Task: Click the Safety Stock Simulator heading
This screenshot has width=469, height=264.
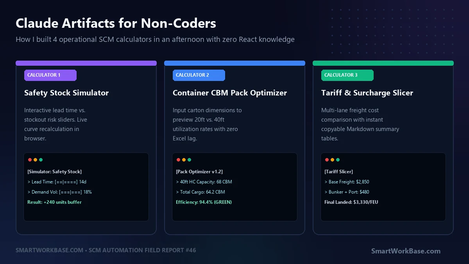Action: (66, 93)
